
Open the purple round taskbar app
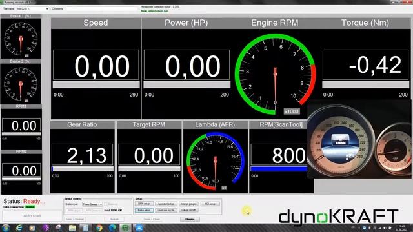click(46, 227)
